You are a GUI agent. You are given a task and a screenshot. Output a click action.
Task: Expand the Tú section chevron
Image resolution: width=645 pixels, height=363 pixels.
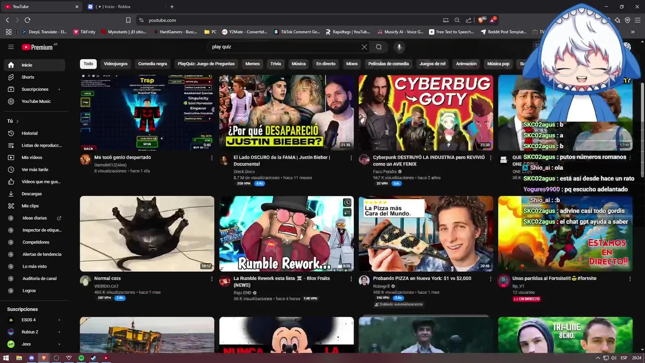coord(17,122)
